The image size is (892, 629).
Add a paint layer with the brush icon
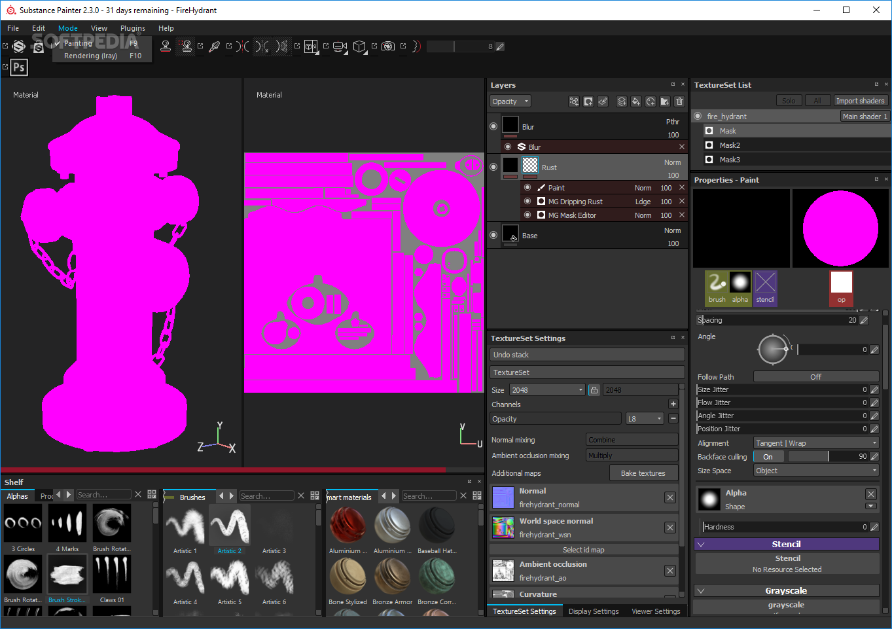click(x=603, y=101)
